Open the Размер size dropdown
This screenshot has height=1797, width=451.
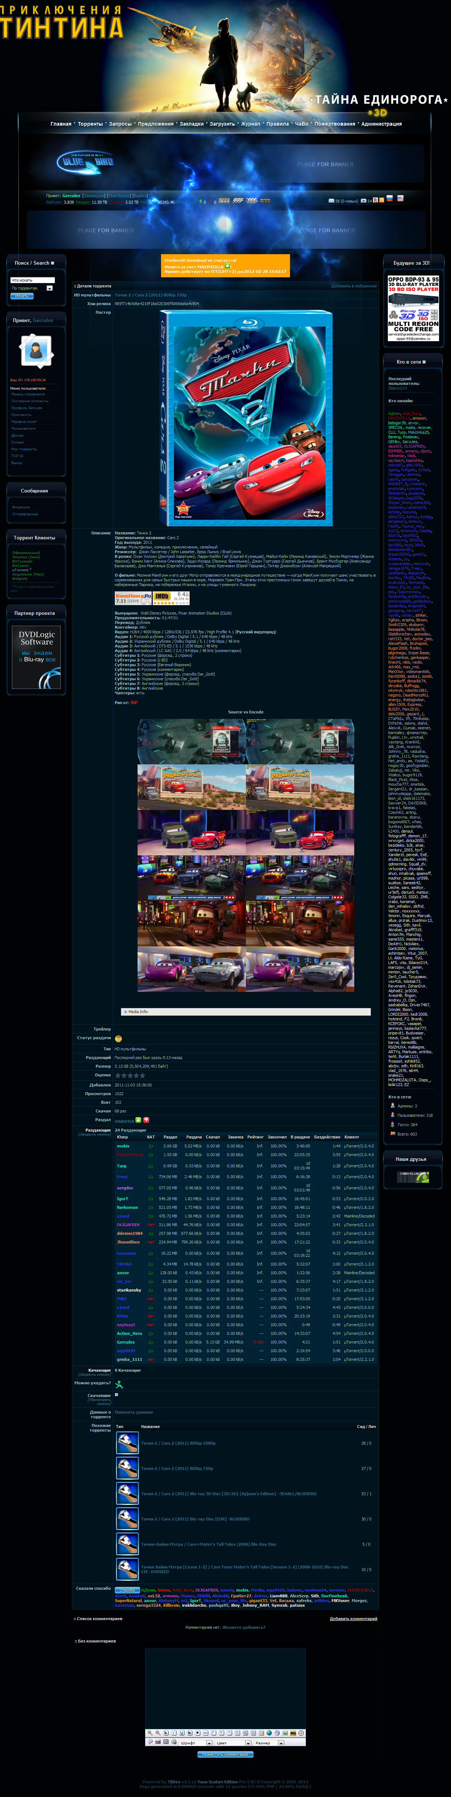(269, 1742)
